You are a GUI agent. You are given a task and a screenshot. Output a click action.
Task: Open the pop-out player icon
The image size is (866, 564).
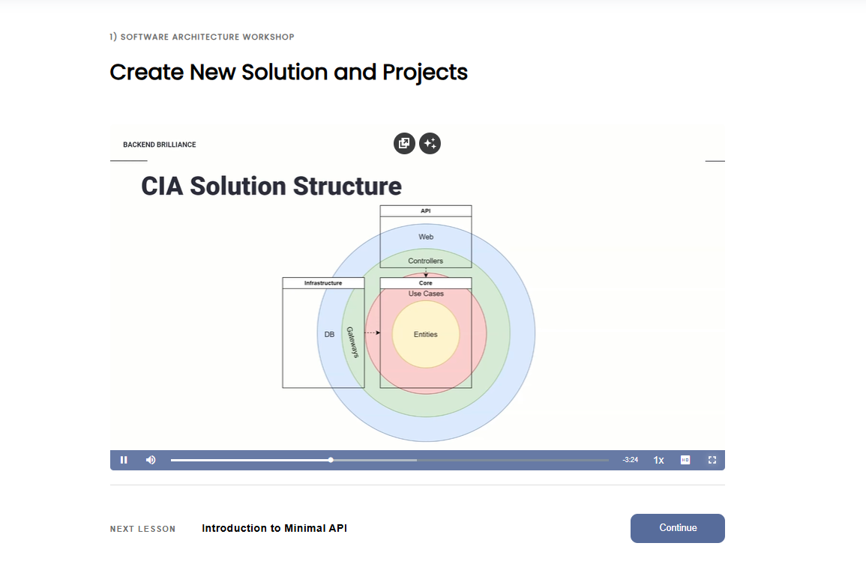point(404,143)
